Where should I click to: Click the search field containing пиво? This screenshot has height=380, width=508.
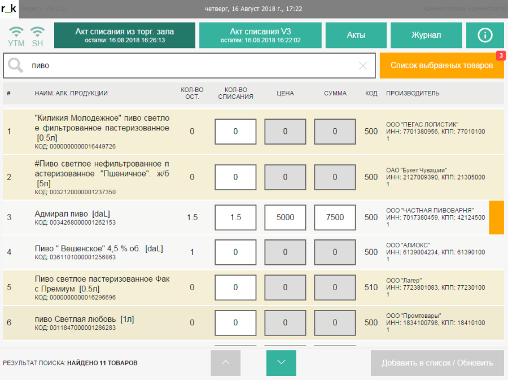[x=192, y=65]
